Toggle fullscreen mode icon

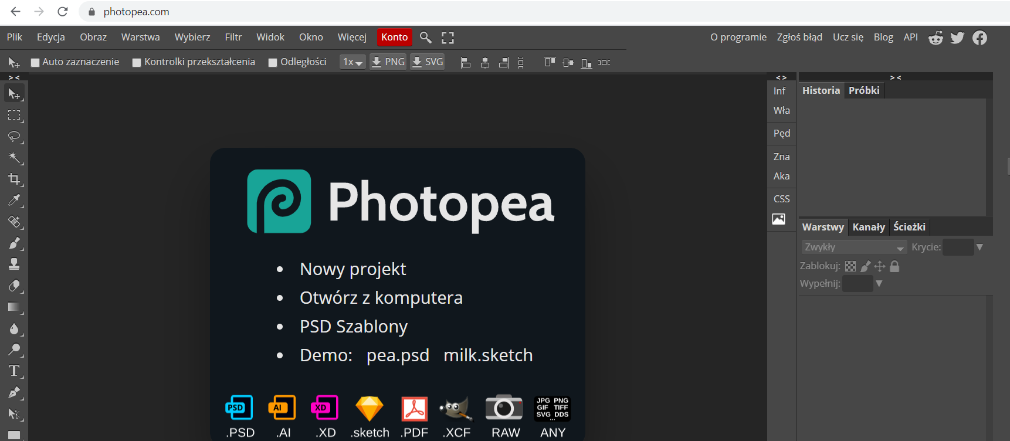coord(448,38)
